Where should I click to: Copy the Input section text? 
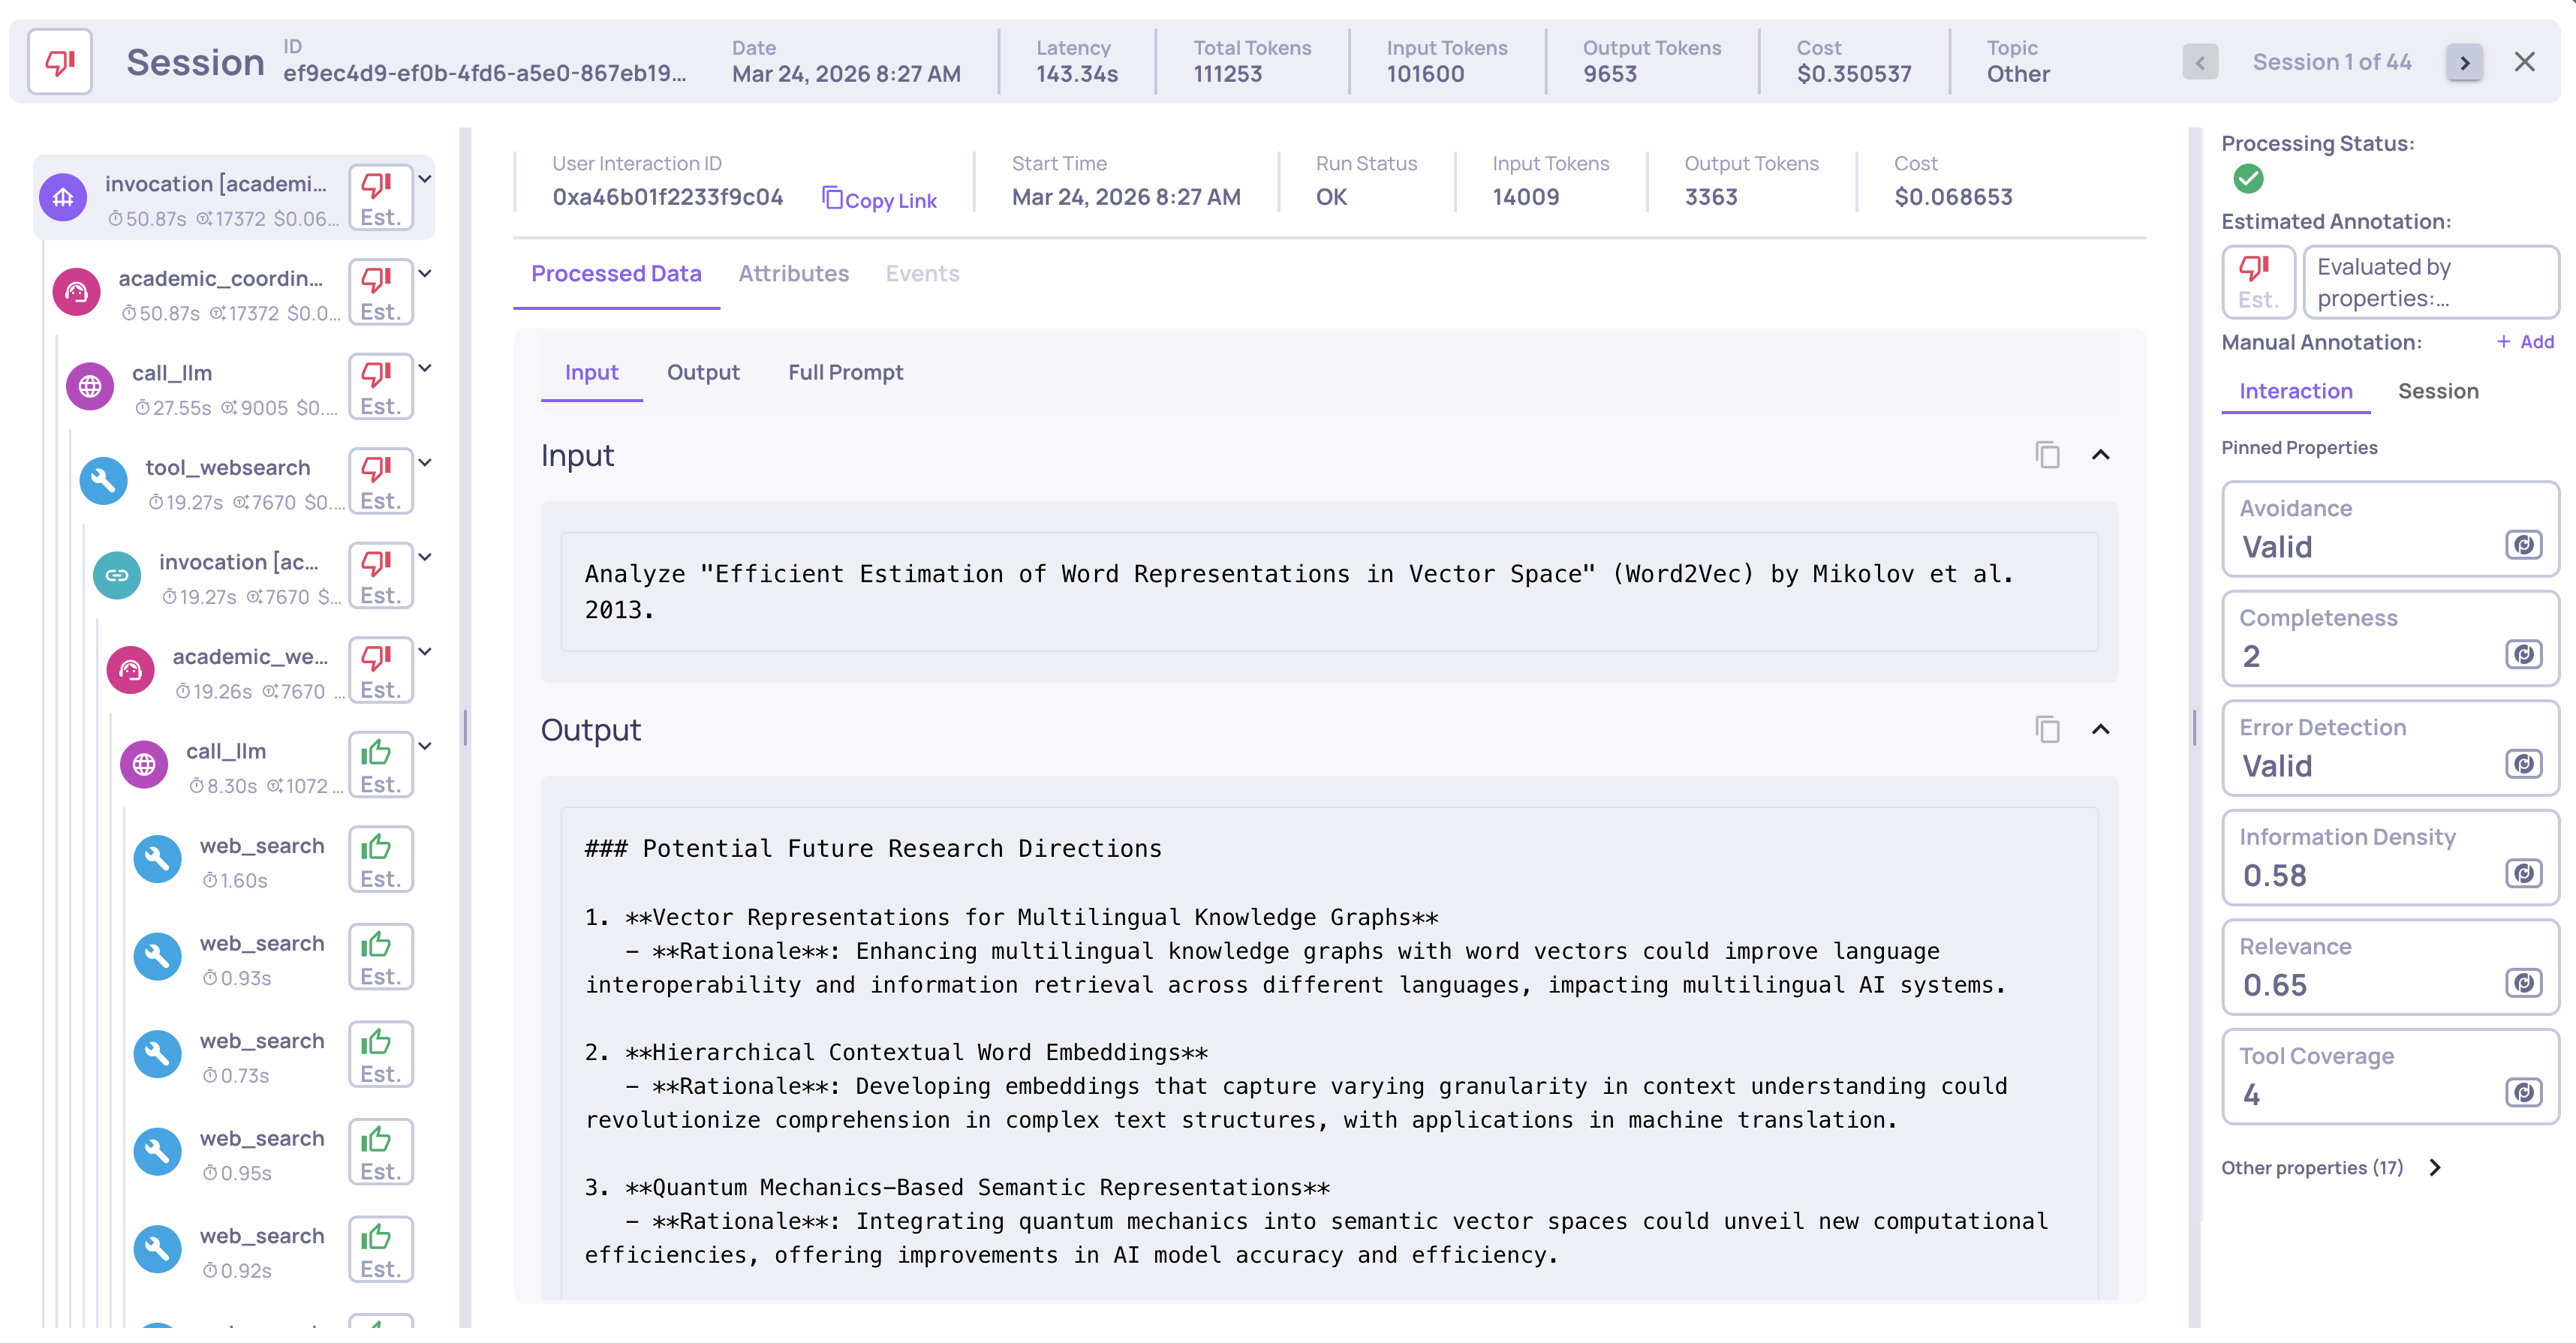point(2047,455)
